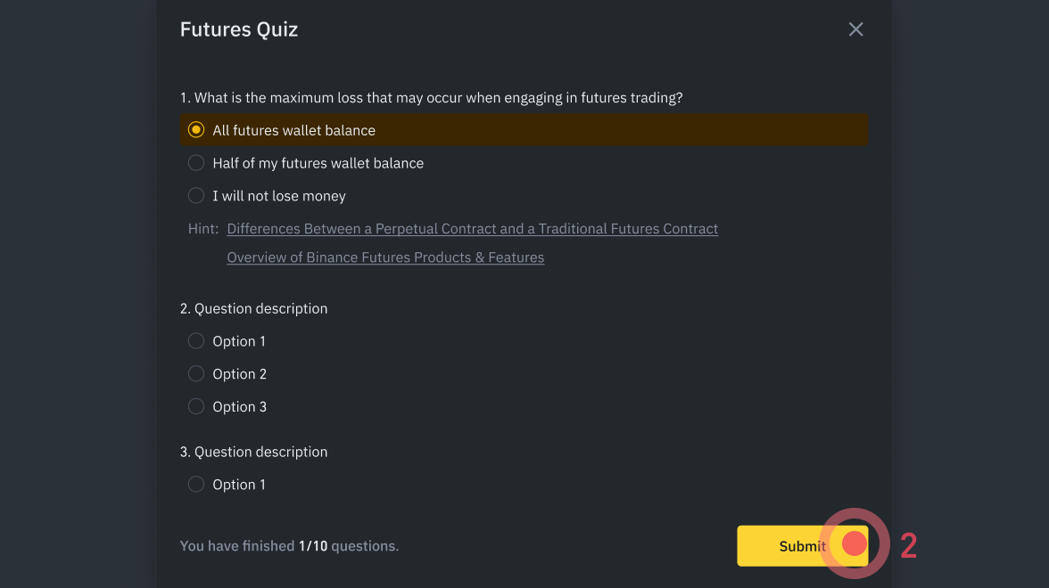Choose Option 2 under question 2
The width and height of the screenshot is (1049, 588).
tap(196, 374)
